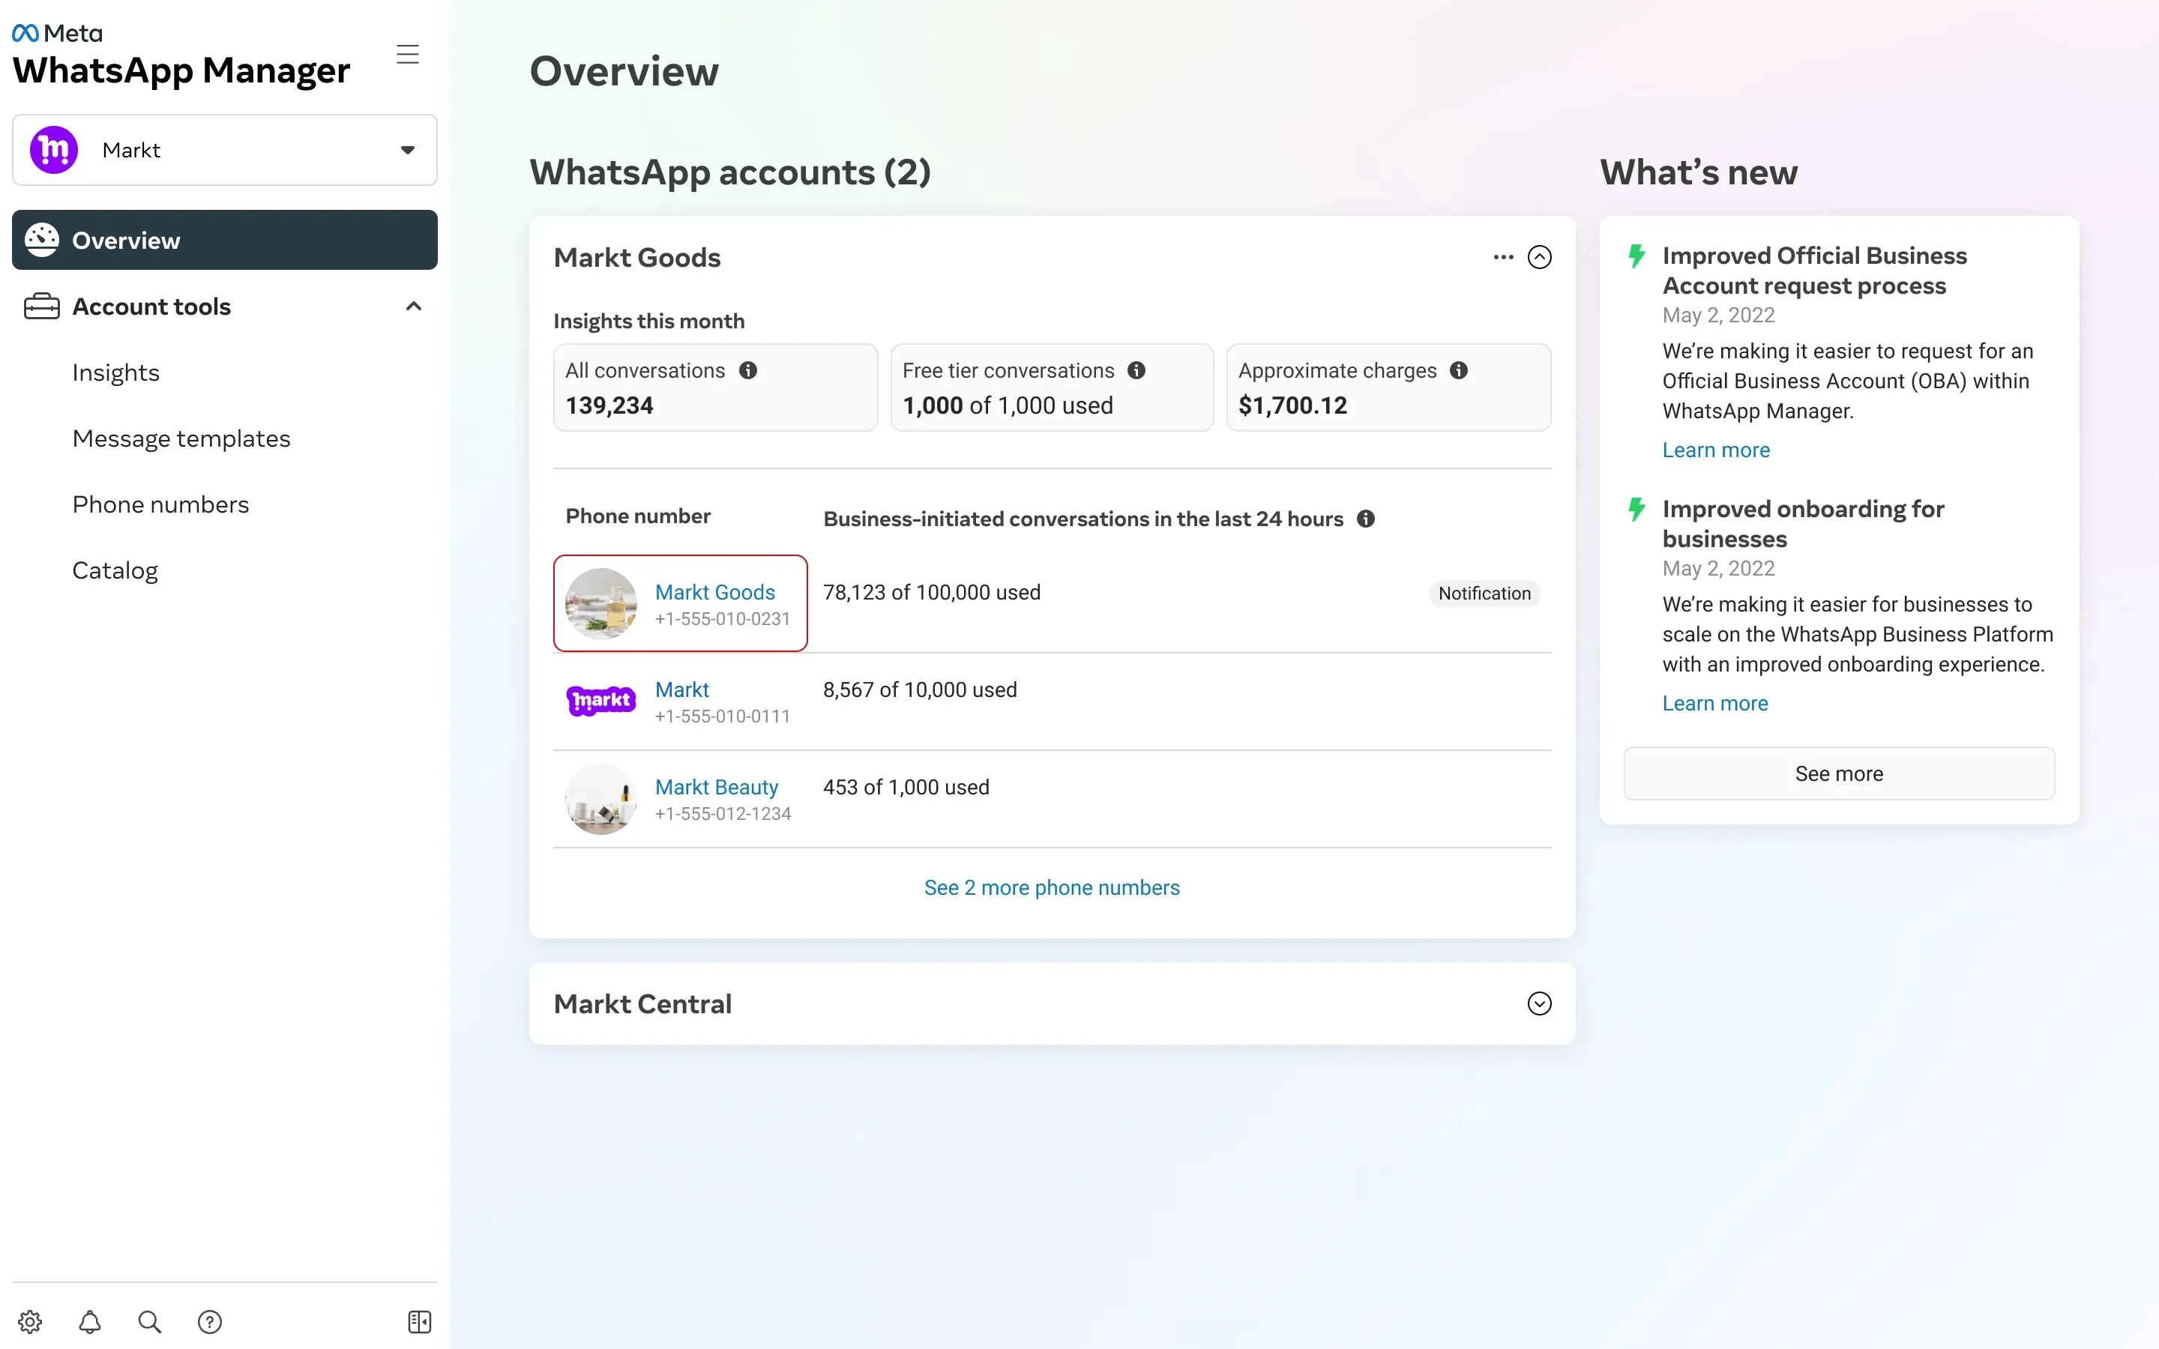Image resolution: width=2159 pixels, height=1349 pixels.
Task: Click the notifications bell icon
Action: [90, 1321]
